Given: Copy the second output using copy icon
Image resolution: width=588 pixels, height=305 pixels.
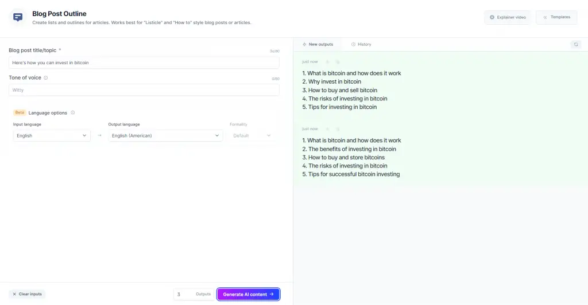Looking at the screenshot, I should tap(338, 129).
